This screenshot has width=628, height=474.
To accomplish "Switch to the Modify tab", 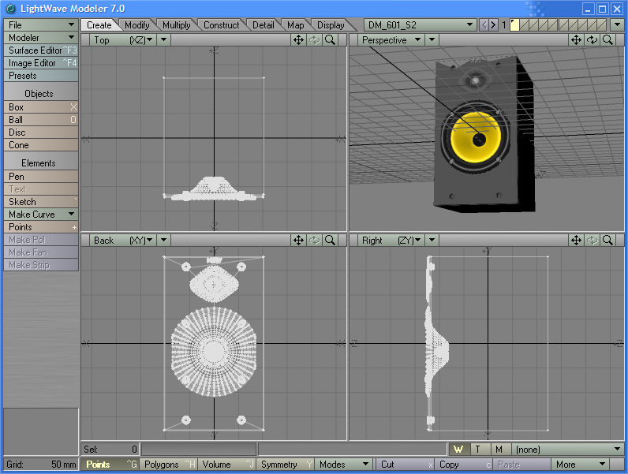I will (x=137, y=25).
